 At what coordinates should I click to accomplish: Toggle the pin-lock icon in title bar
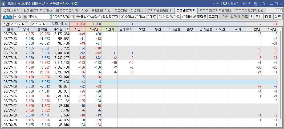[255, 3]
